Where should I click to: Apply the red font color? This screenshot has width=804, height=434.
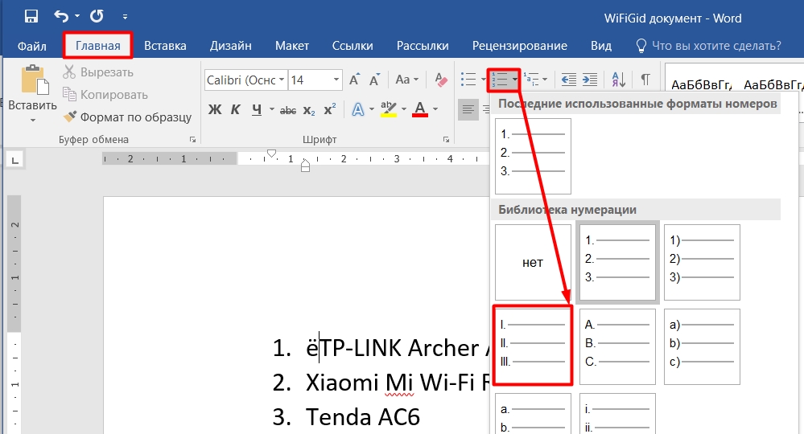[420, 109]
